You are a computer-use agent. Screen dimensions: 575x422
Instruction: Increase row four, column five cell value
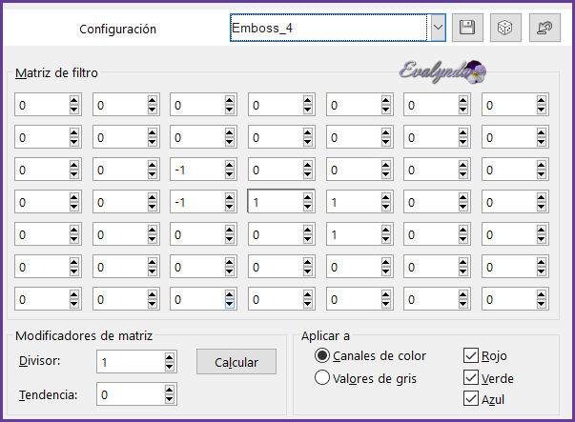click(386, 197)
